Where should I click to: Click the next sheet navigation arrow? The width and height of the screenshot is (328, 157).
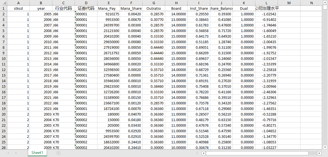click(16, 153)
